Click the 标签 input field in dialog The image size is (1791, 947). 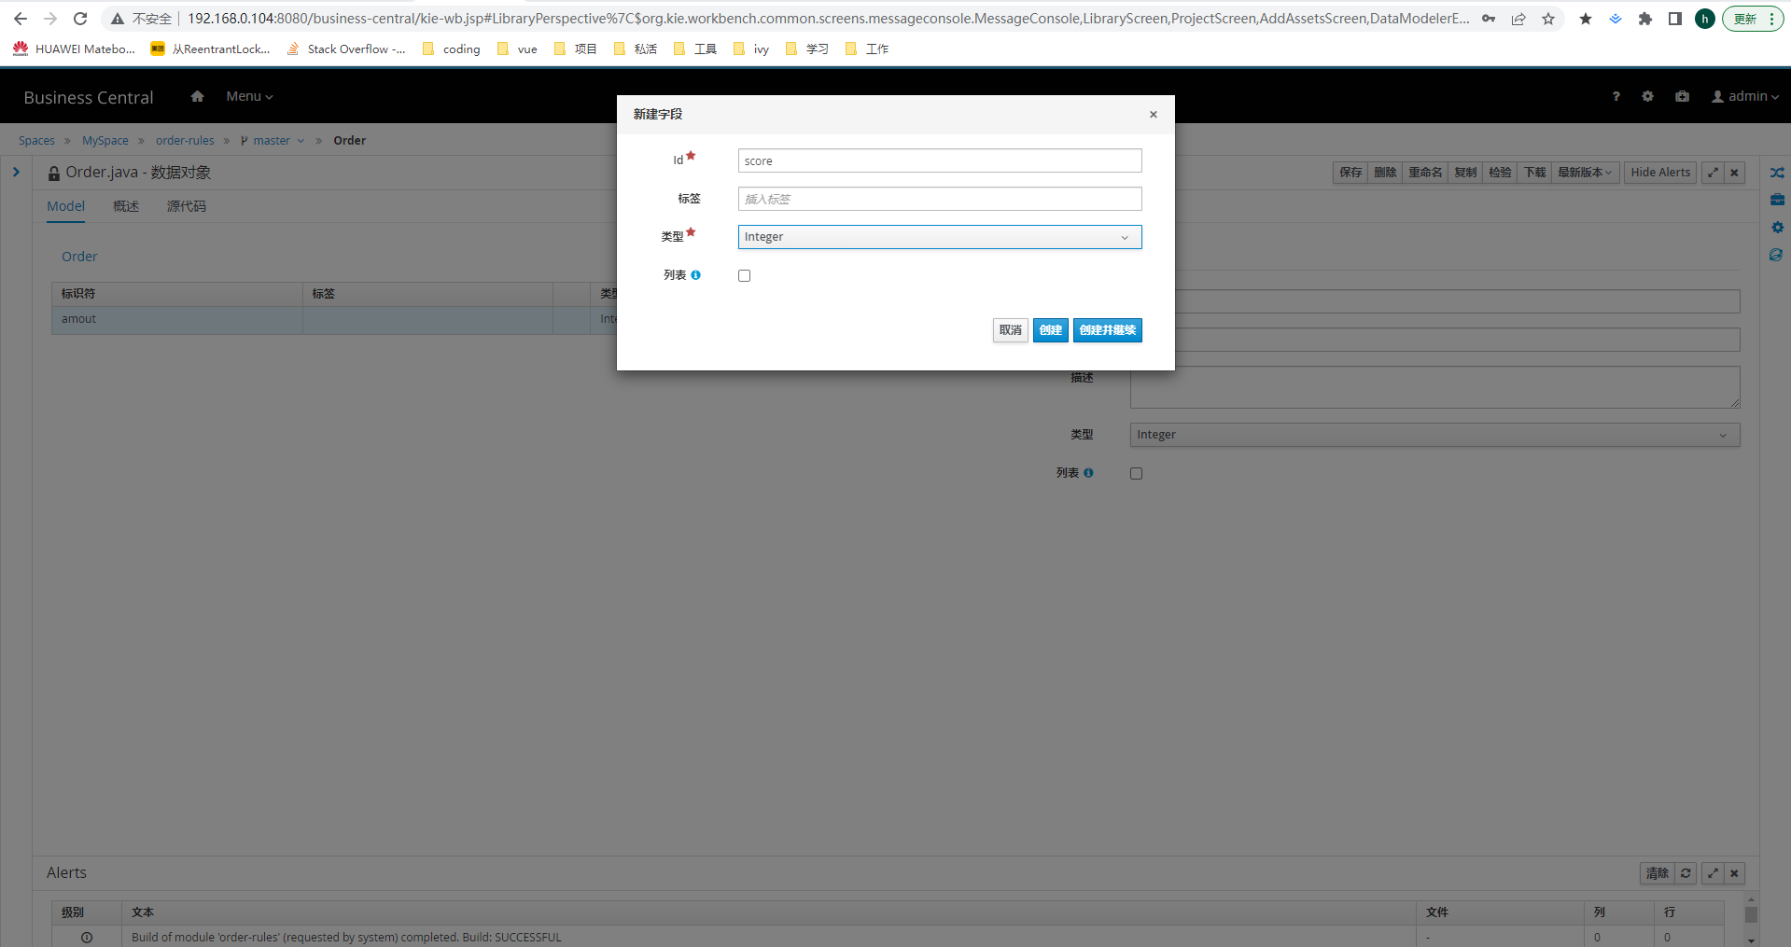[939, 199]
